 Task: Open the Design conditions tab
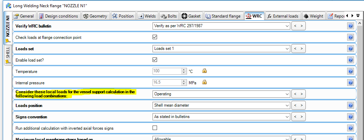pyautogui.click(x=59, y=16)
